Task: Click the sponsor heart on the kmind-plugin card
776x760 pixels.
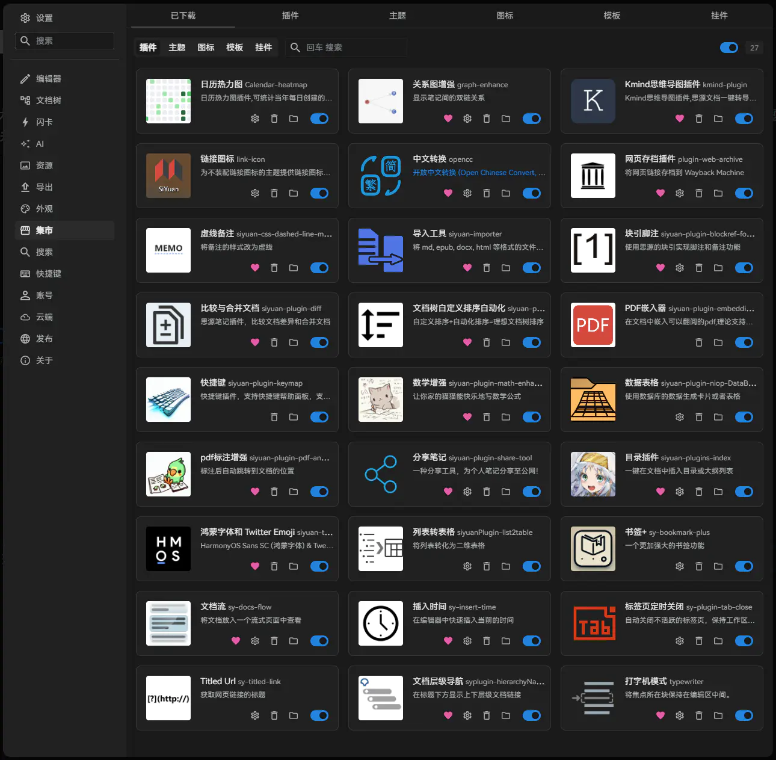Action: [680, 119]
